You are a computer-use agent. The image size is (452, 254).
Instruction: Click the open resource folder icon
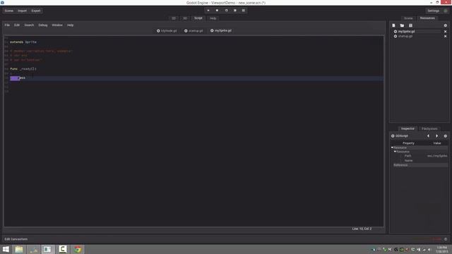(402, 25)
